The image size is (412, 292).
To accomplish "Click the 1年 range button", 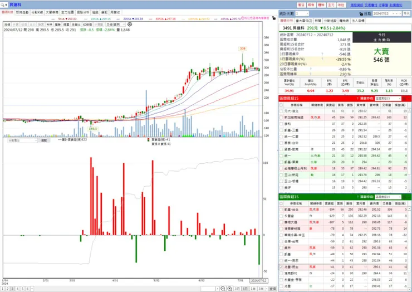I will (253, 289).
